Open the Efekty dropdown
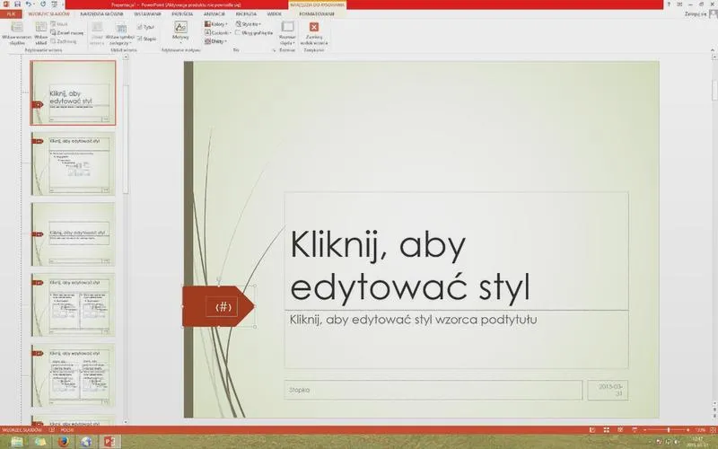The image size is (718, 449). (215, 41)
